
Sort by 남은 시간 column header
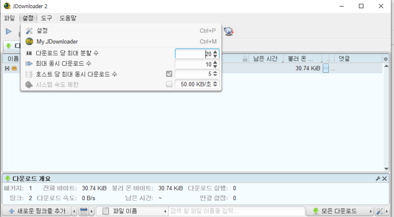266,59
